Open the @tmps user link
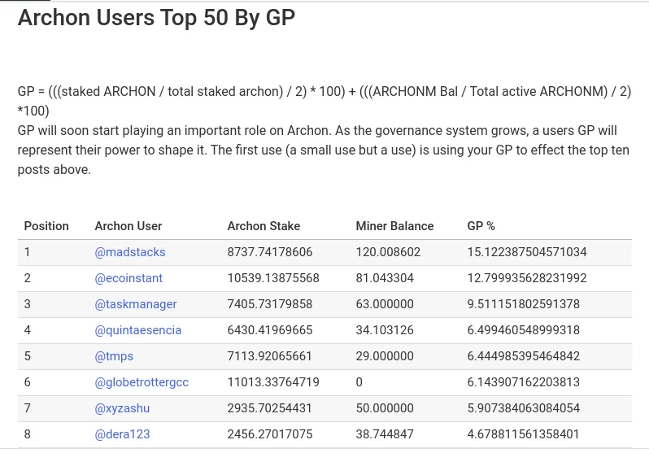This screenshot has width=649, height=453. pyautogui.click(x=114, y=356)
